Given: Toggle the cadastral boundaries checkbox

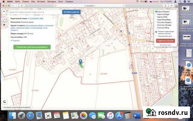Looking at the screenshot, I should point(156,31).
